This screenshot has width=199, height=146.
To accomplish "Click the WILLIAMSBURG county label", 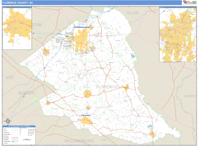I will 79,141.
